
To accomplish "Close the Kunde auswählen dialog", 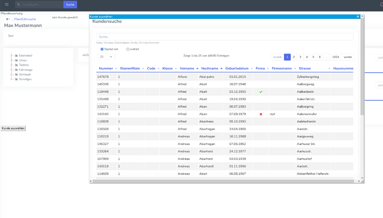I will coord(358,17).
